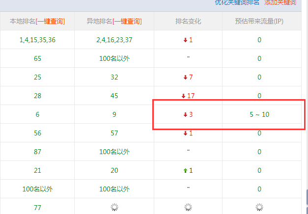The image size is (308, 214).
Task: Click the red down arrow beside 17
Action: [x=183, y=96]
